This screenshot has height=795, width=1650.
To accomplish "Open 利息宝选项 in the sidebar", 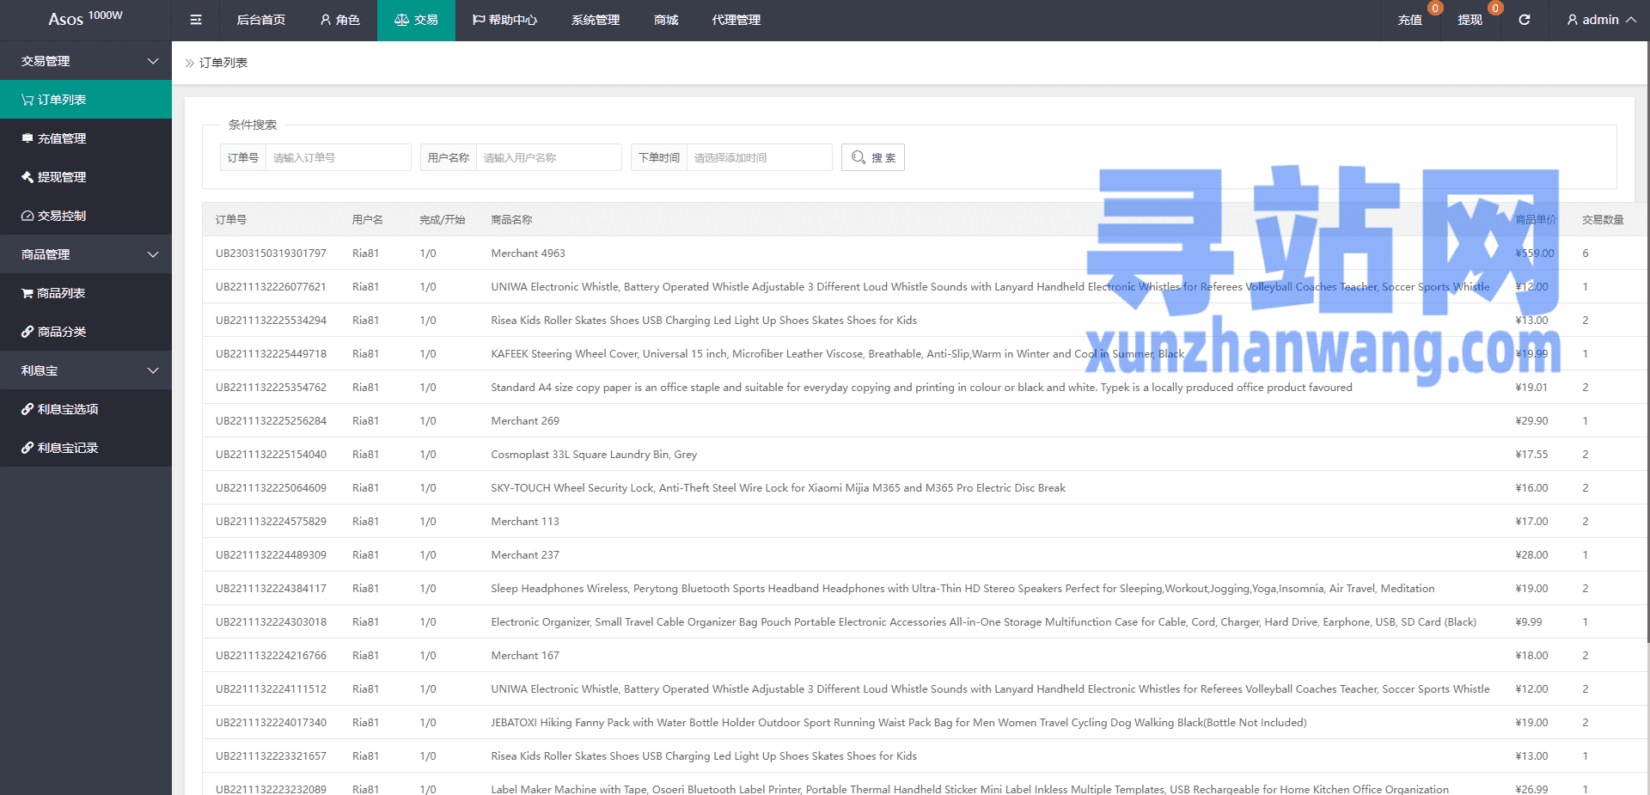I will tap(86, 409).
